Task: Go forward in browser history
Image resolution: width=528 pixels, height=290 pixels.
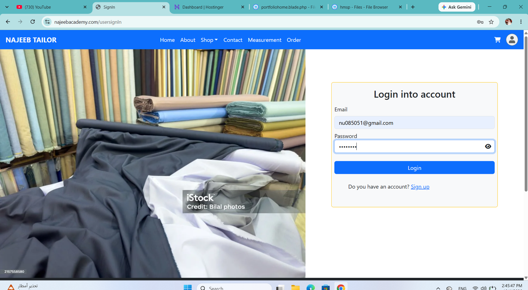Action: click(x=20, y=22)
